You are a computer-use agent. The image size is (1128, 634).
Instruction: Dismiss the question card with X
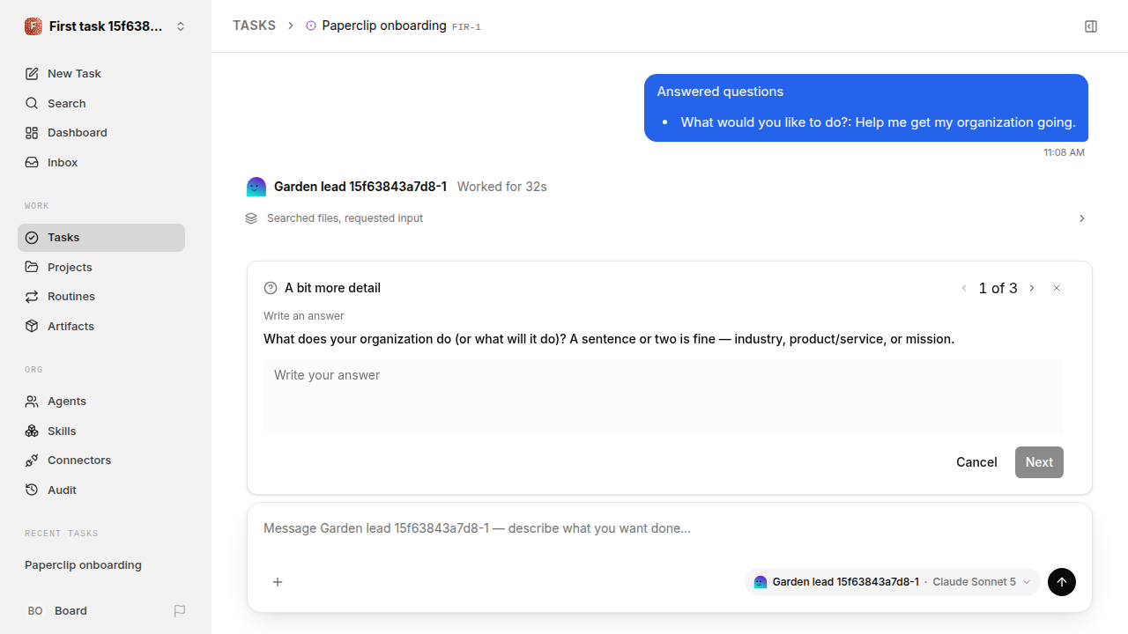point(1057,288)
